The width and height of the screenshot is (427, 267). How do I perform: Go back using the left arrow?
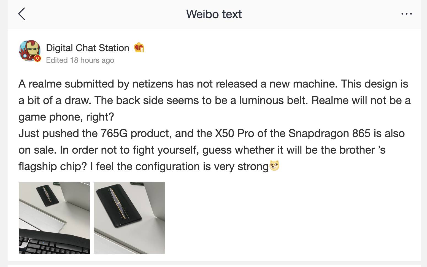(21, 14)
